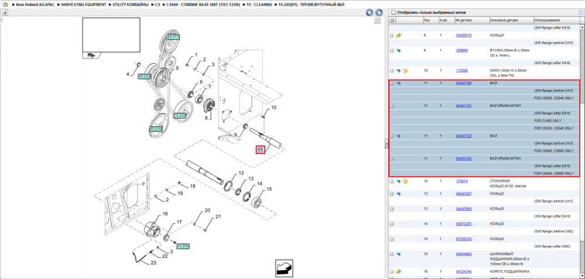The height and width of the screenshot is (279, 585).
Task: Expand row plus for part 84457743
Action: click(392, 106)
